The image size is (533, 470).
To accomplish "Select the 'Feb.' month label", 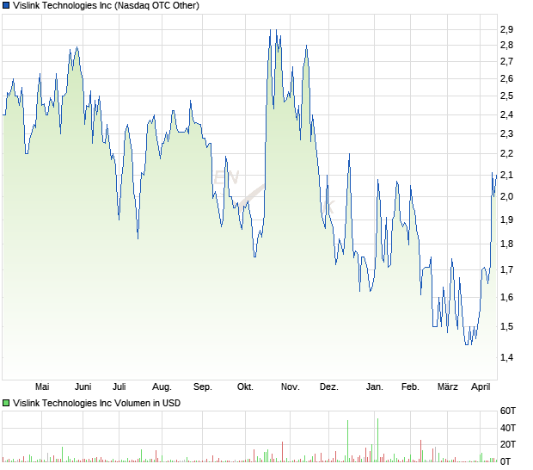I will pos(410,387).
